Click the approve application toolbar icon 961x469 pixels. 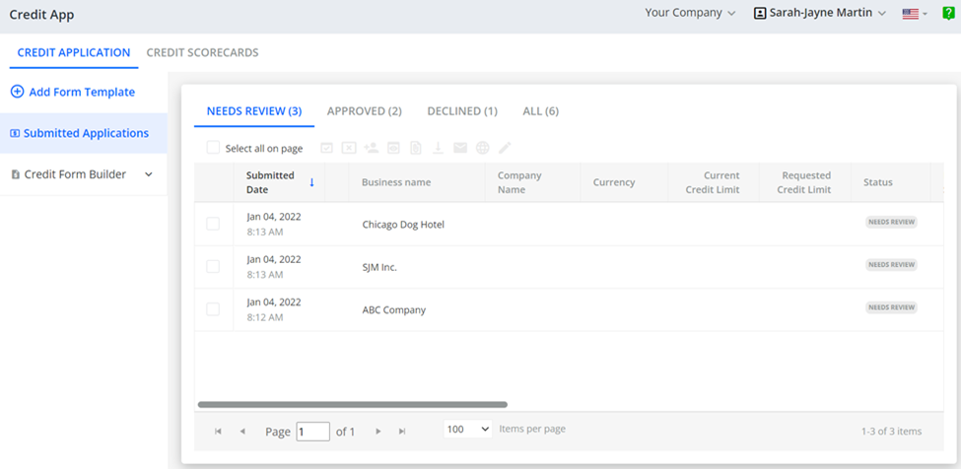click(327, 148)
